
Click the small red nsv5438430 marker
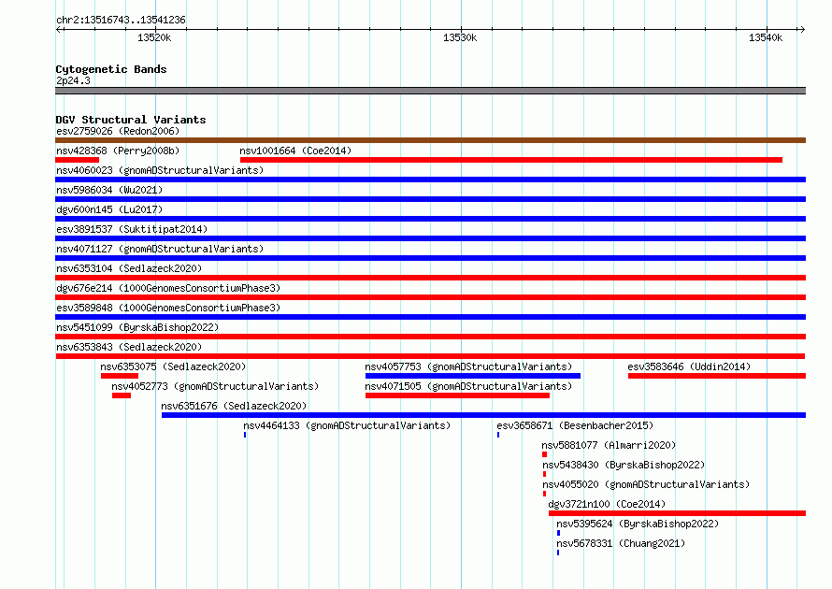coord(544,474)
